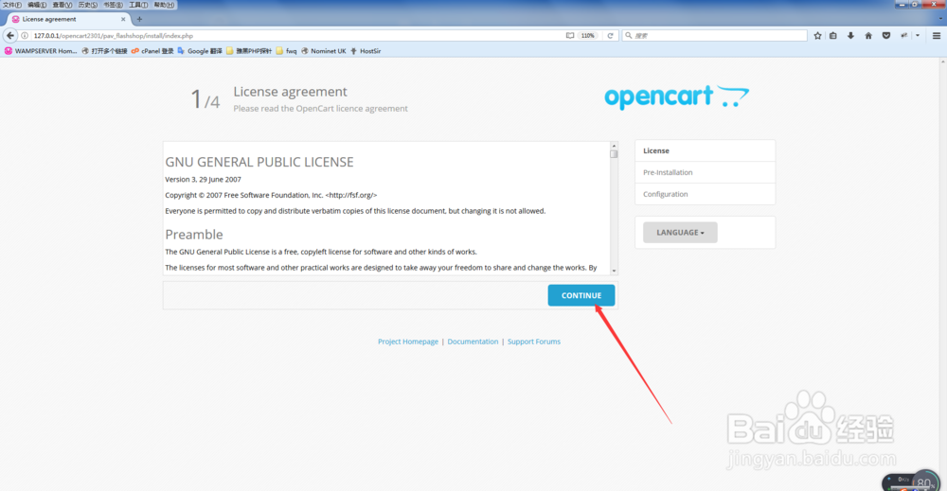This screenshot has height=491, width=947.
Task: Select Pre-Installation step in sidebar
Action: [705, 172]
